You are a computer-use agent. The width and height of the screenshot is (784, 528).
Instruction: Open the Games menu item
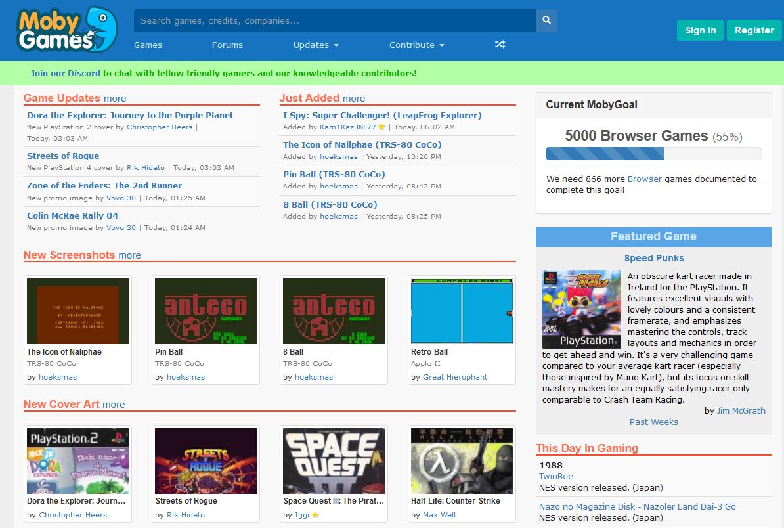click(x=148, y=45)
